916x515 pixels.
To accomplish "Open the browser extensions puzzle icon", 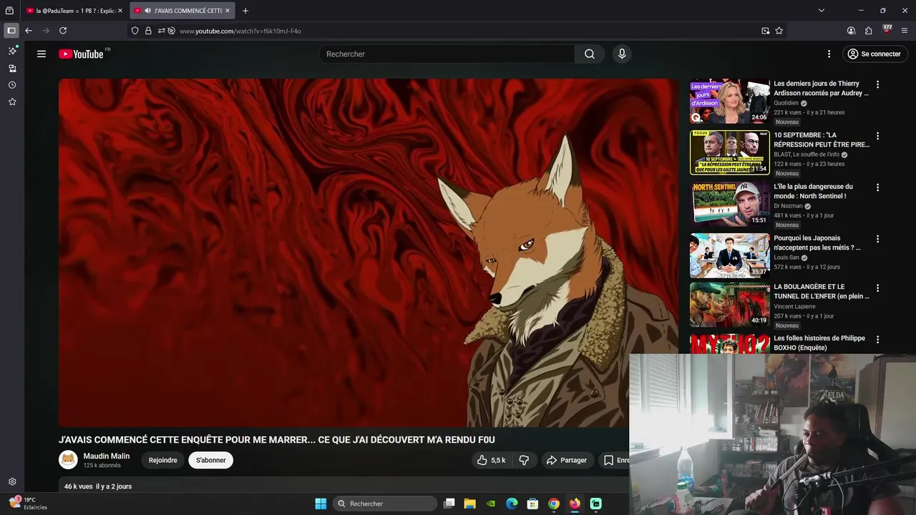I will (x=868, y=31).
